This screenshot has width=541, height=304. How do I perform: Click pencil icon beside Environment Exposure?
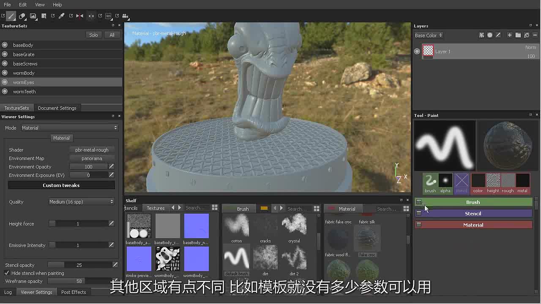pyautogui.click(x=112, y=175)
